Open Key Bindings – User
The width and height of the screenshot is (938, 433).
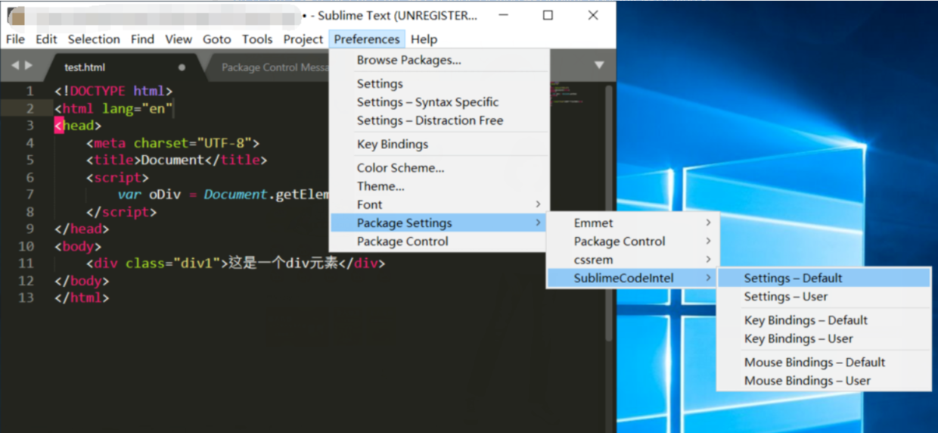824,338
